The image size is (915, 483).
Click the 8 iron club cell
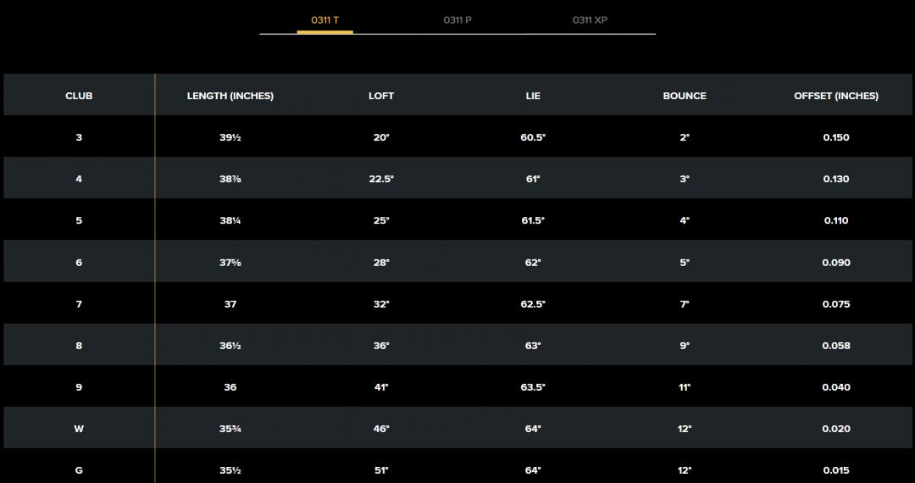[79, 346]
